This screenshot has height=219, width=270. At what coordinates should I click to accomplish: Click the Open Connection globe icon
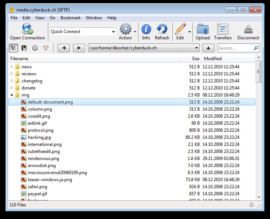point(27,29)
